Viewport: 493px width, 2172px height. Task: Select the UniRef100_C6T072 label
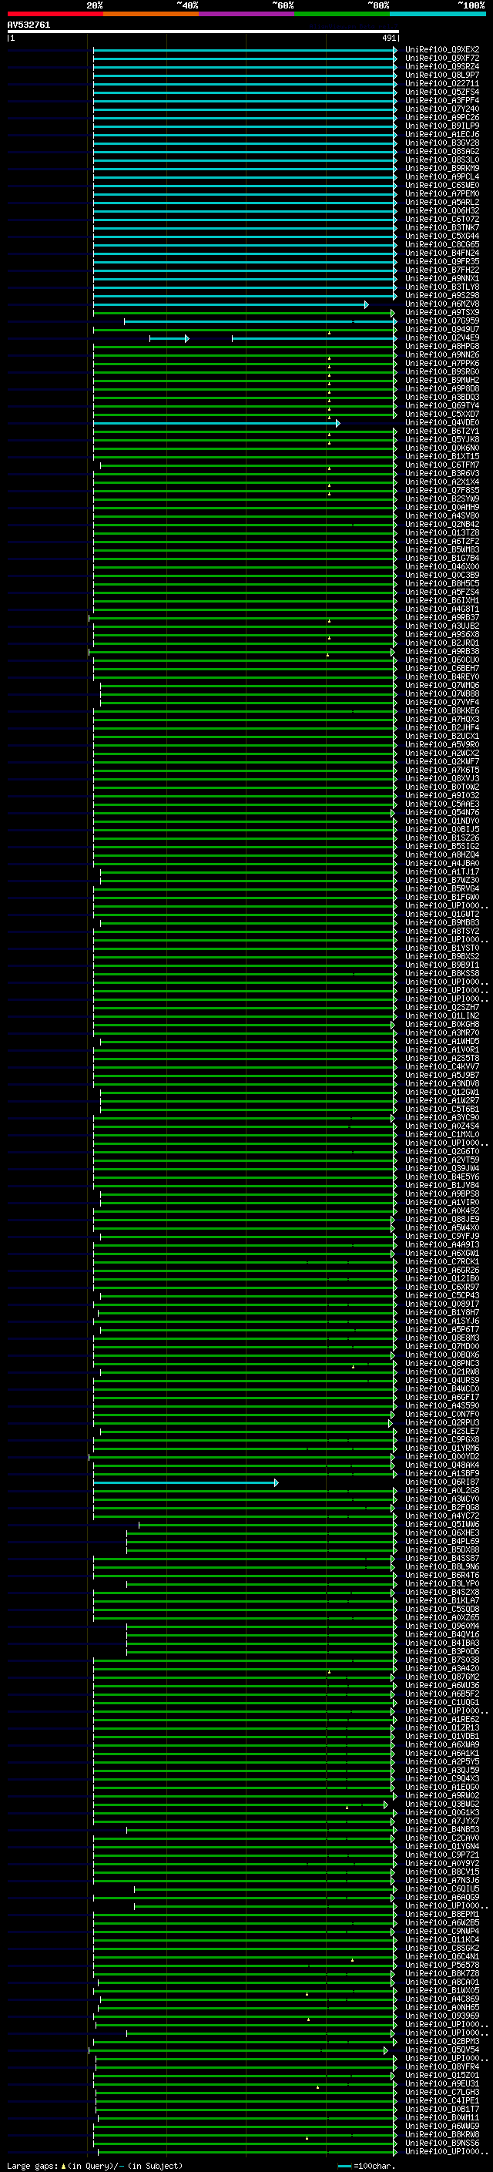coord(441,220)
